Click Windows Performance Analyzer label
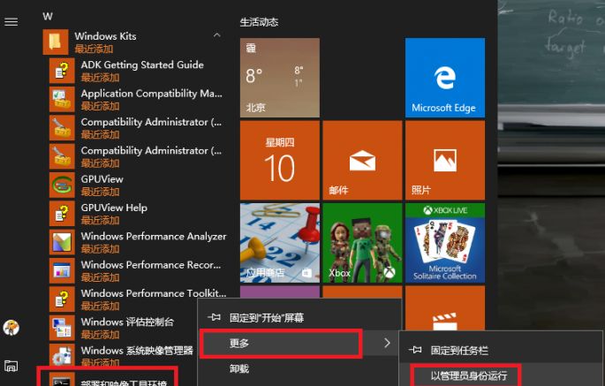The height and width of the screenshot is (386, 605). (x=154, y=236)
